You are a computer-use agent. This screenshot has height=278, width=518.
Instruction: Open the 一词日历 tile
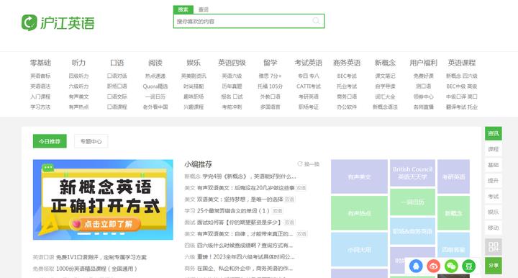pyautogui.click(x=412, y=202)
